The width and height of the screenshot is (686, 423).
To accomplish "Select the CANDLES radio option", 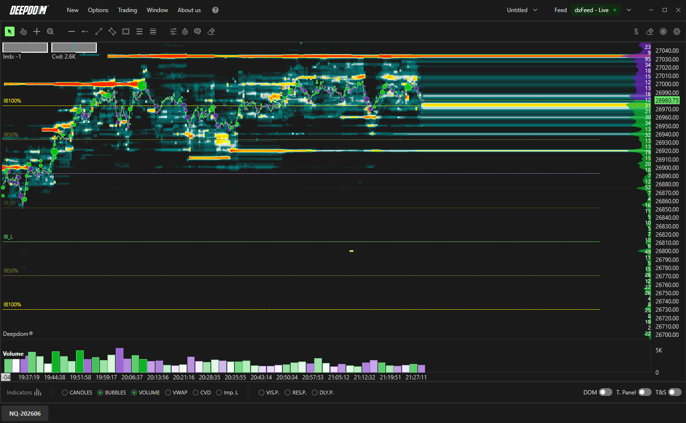I will [x=77, y=393].
